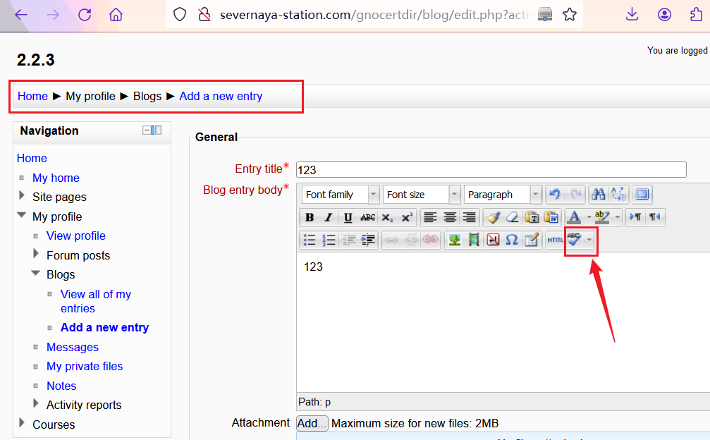Open the text color picker arrow

(x=589, y=217)
